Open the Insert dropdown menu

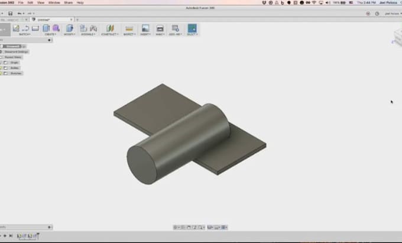[145, 34]
